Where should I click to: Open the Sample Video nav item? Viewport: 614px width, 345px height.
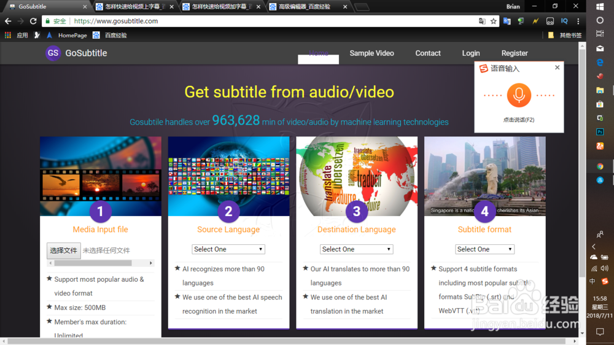coord(371,53)
